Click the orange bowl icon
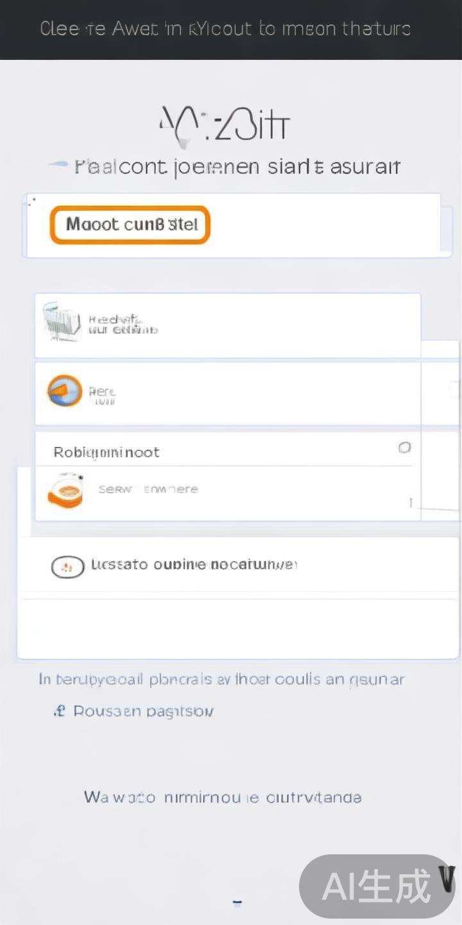The width and height of the screenshot is (462, 925). pos(65,491)
